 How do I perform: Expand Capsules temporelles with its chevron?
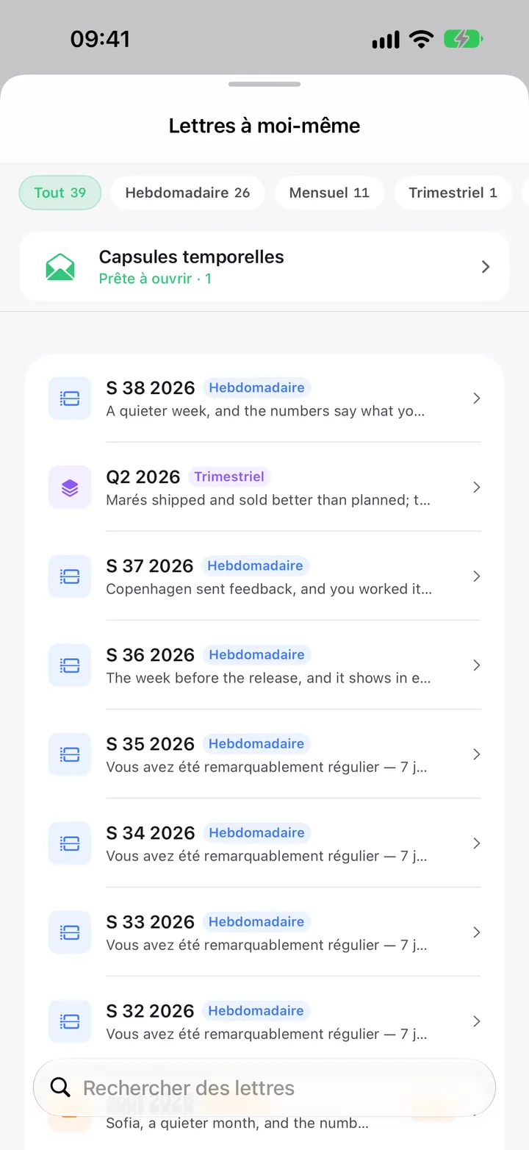pyautogui.click(x=486, y=267)
